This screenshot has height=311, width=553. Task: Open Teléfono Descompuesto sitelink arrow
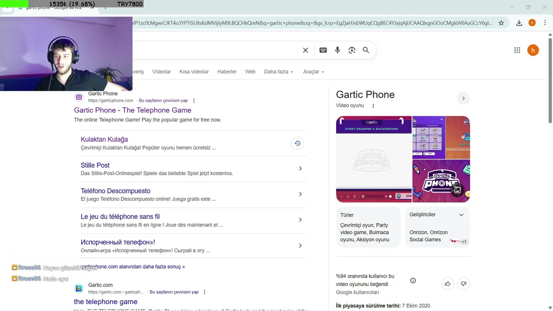[300, 194]
